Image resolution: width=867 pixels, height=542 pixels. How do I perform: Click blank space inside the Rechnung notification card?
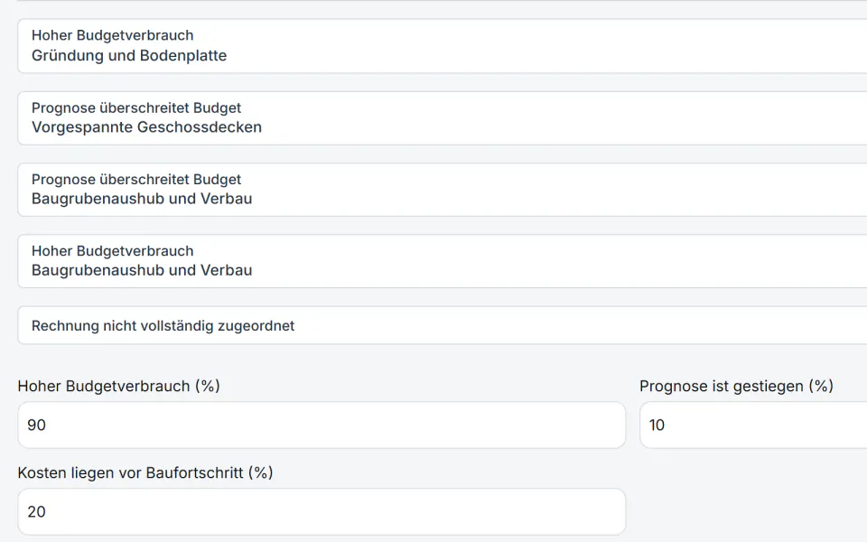581,325
